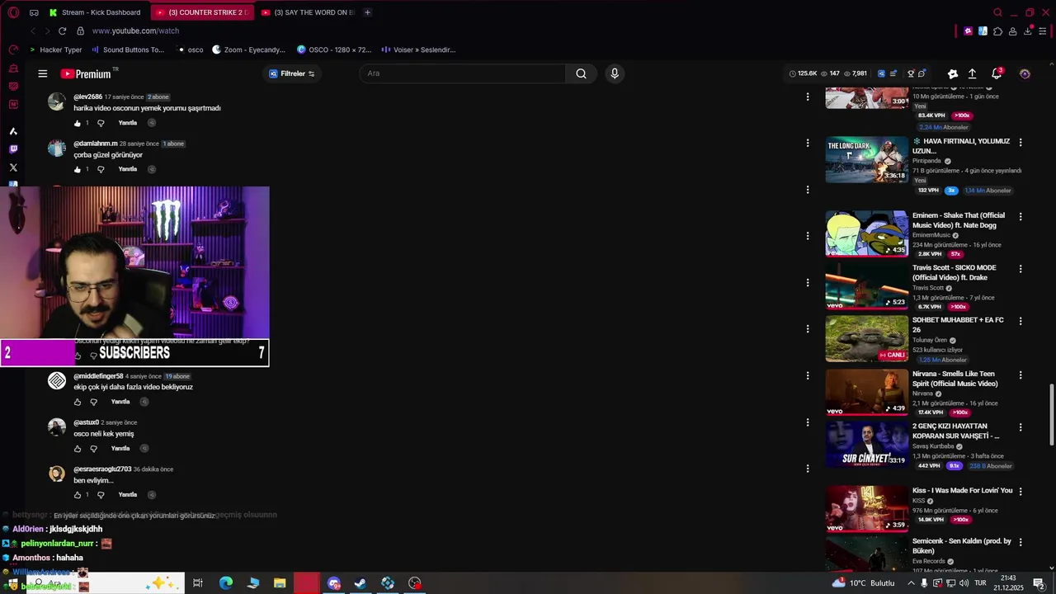1056x594 pixels.
Task: Open Discord from the taskbar
Action: click(x=333, y=582)
